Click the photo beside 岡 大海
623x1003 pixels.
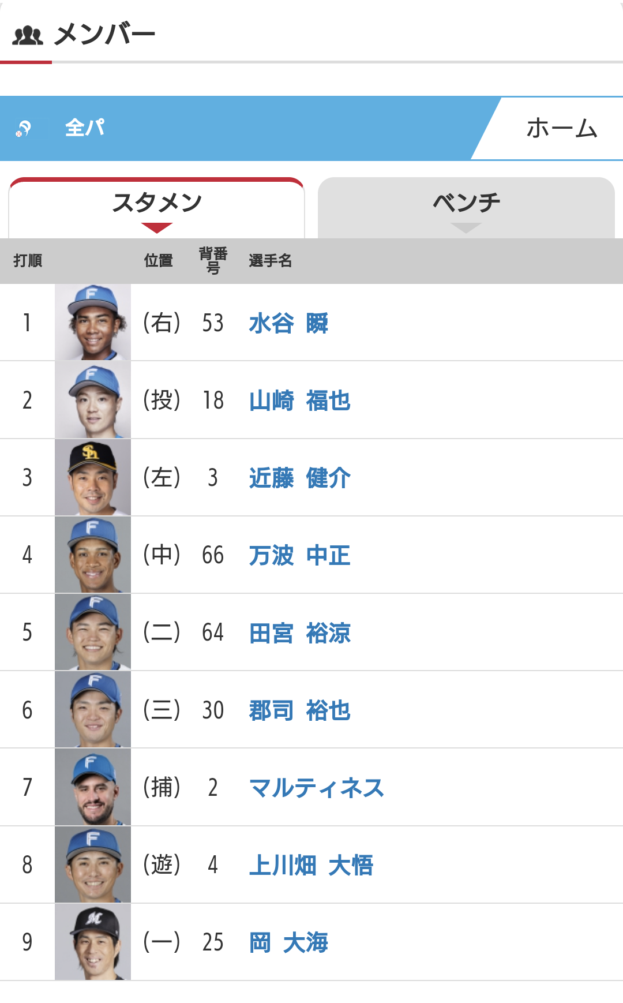pyautogui.click(x=93, y=942)
